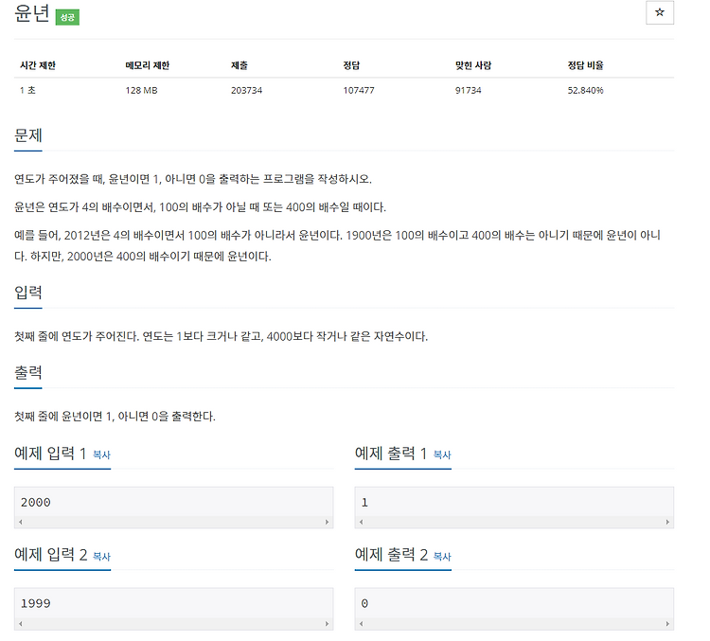Copy example input 1 via 복사 link
The image size is (710, 641).
101,454
